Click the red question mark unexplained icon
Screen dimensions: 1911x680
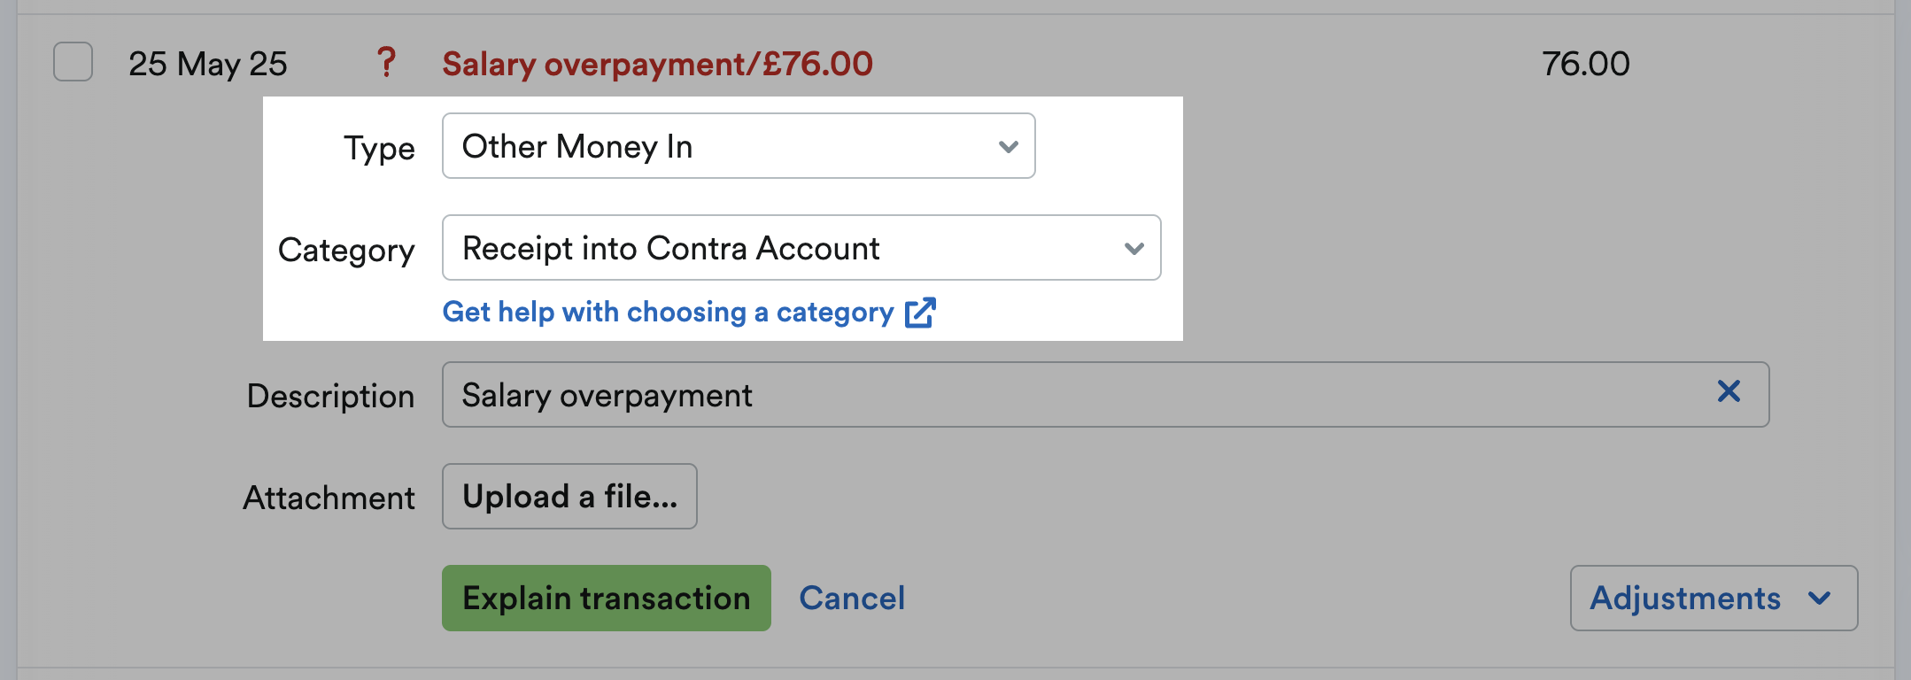[386, 62]
